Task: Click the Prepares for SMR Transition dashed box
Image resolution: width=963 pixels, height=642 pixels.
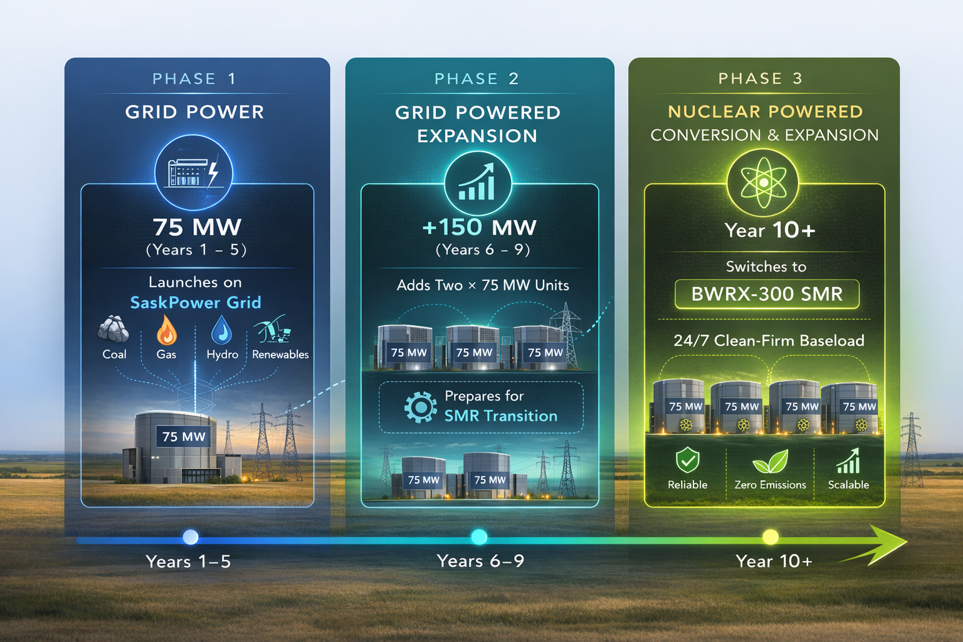Action: pyautogui.click(x=481, y=408)
